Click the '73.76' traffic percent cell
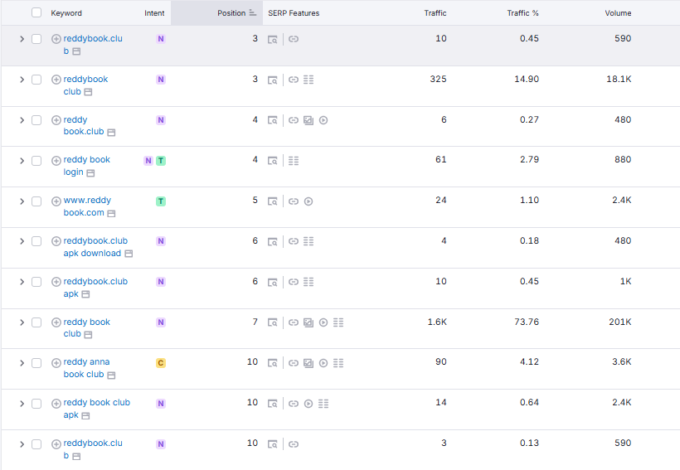Screen dimensions: 680x470 point(527,322)
